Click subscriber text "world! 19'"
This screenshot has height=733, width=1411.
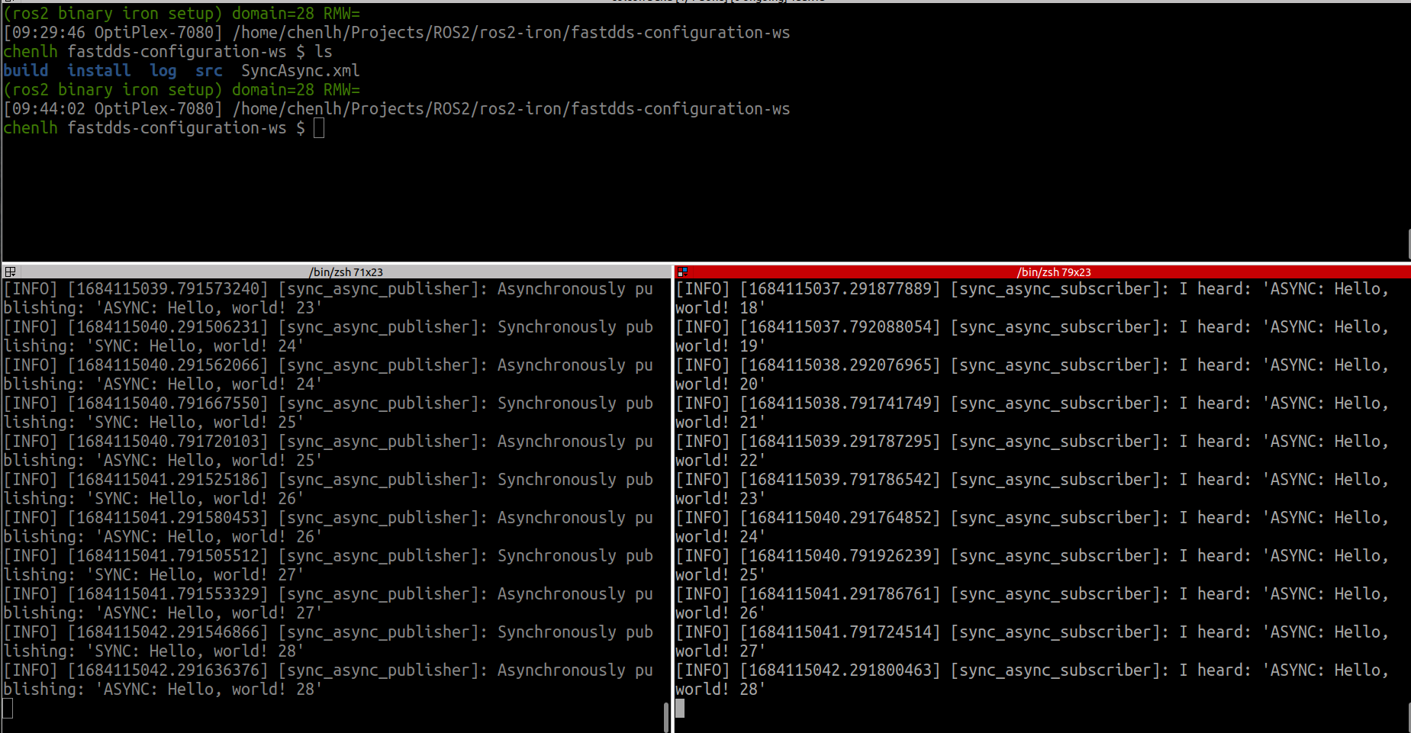(720, 346)
